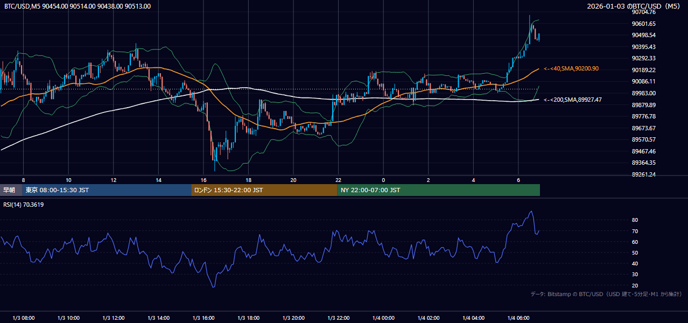Click the bottom time label 1/4 06:00
Image resolution: width=688 pixels, height=323 pixels.
pyautogui.click(x=518, y=318)
